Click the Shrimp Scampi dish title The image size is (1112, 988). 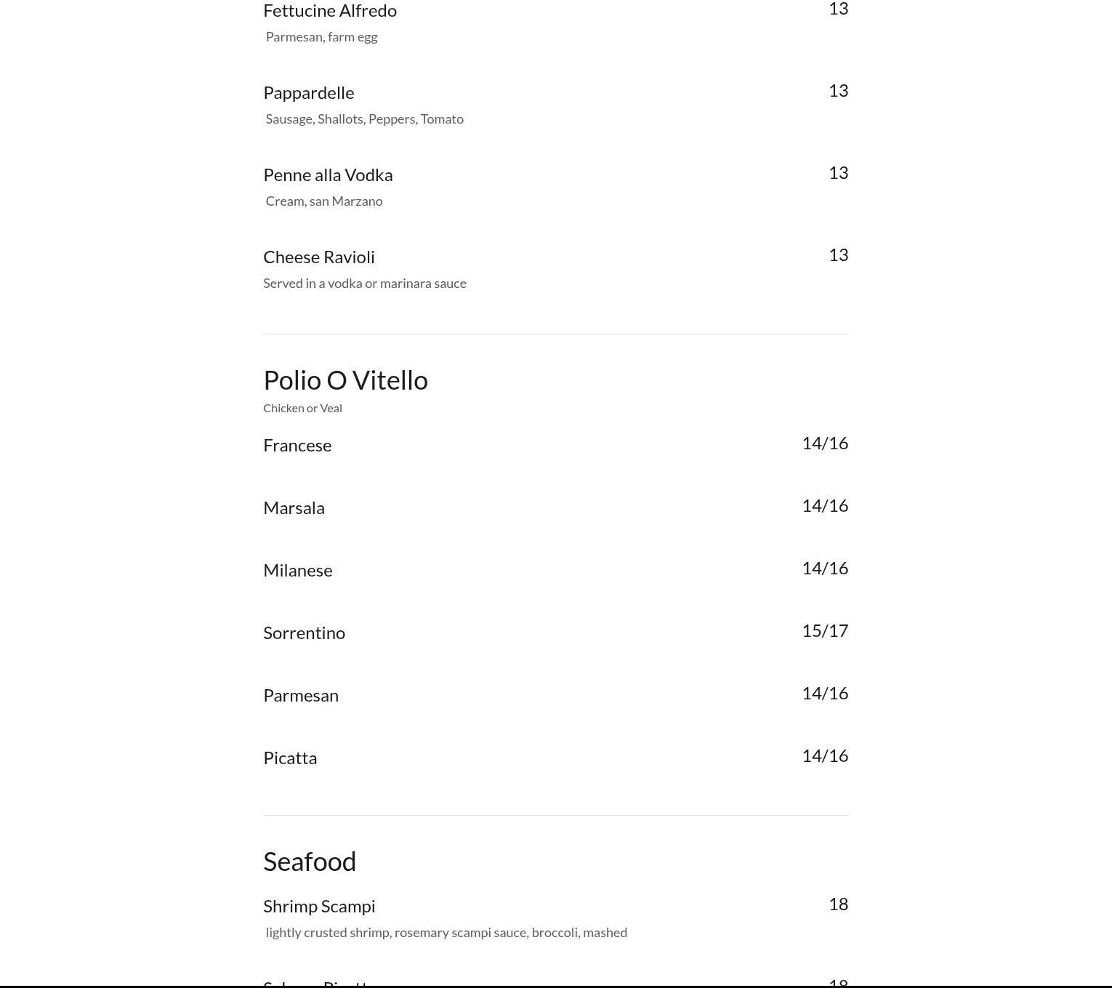coord(319,907)
